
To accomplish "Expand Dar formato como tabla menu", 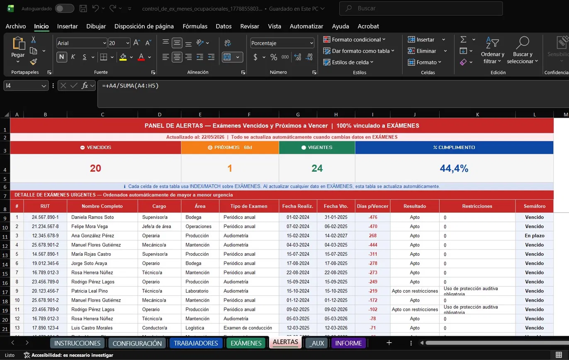I will tap(358, 51).
